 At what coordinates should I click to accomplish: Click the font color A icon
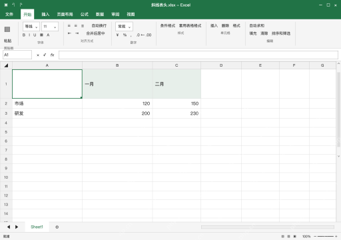tap(48, 35)
